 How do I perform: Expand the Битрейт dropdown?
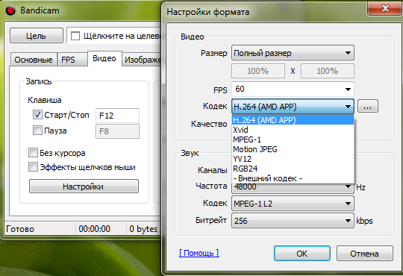coord(293,221)
